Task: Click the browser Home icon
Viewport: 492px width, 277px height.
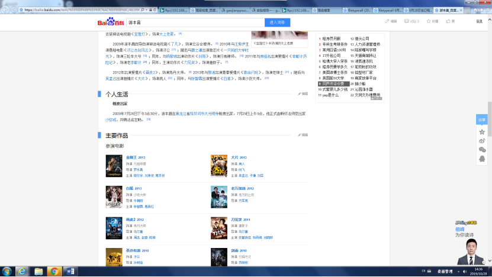Action: 475,10
